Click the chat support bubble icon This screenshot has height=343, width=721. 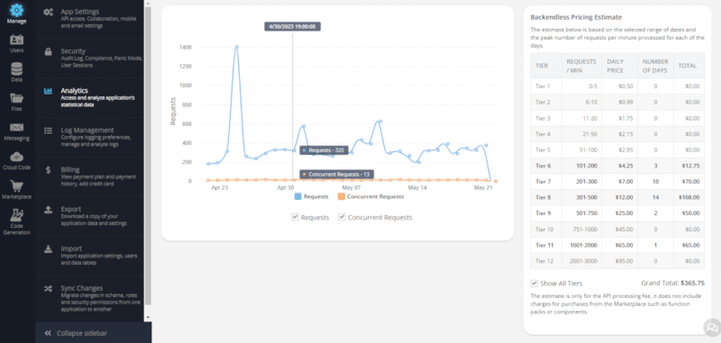(712, 328)
